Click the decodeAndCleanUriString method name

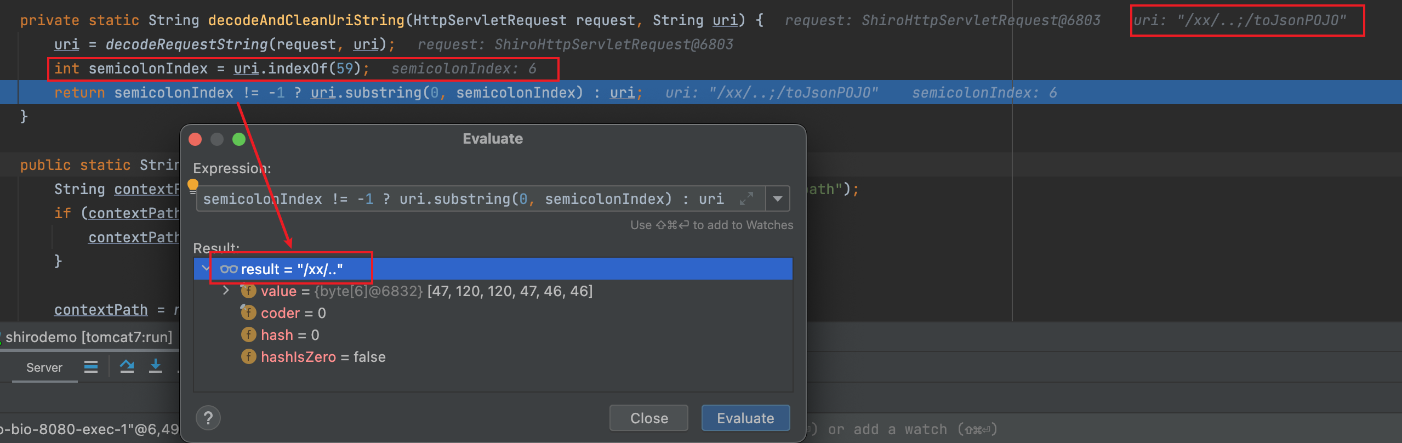pos(306,20)
